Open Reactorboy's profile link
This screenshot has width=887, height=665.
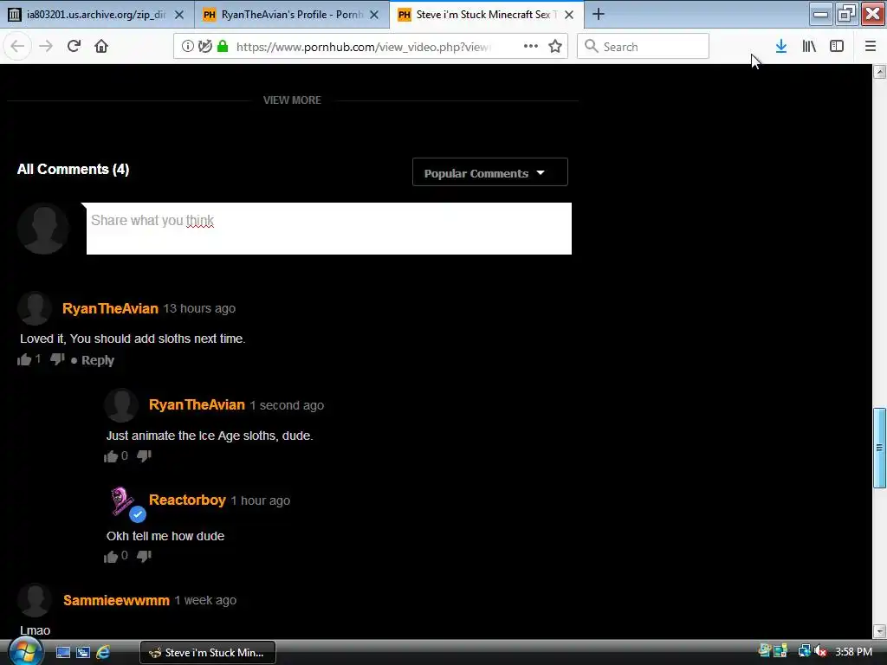(187, 500)
